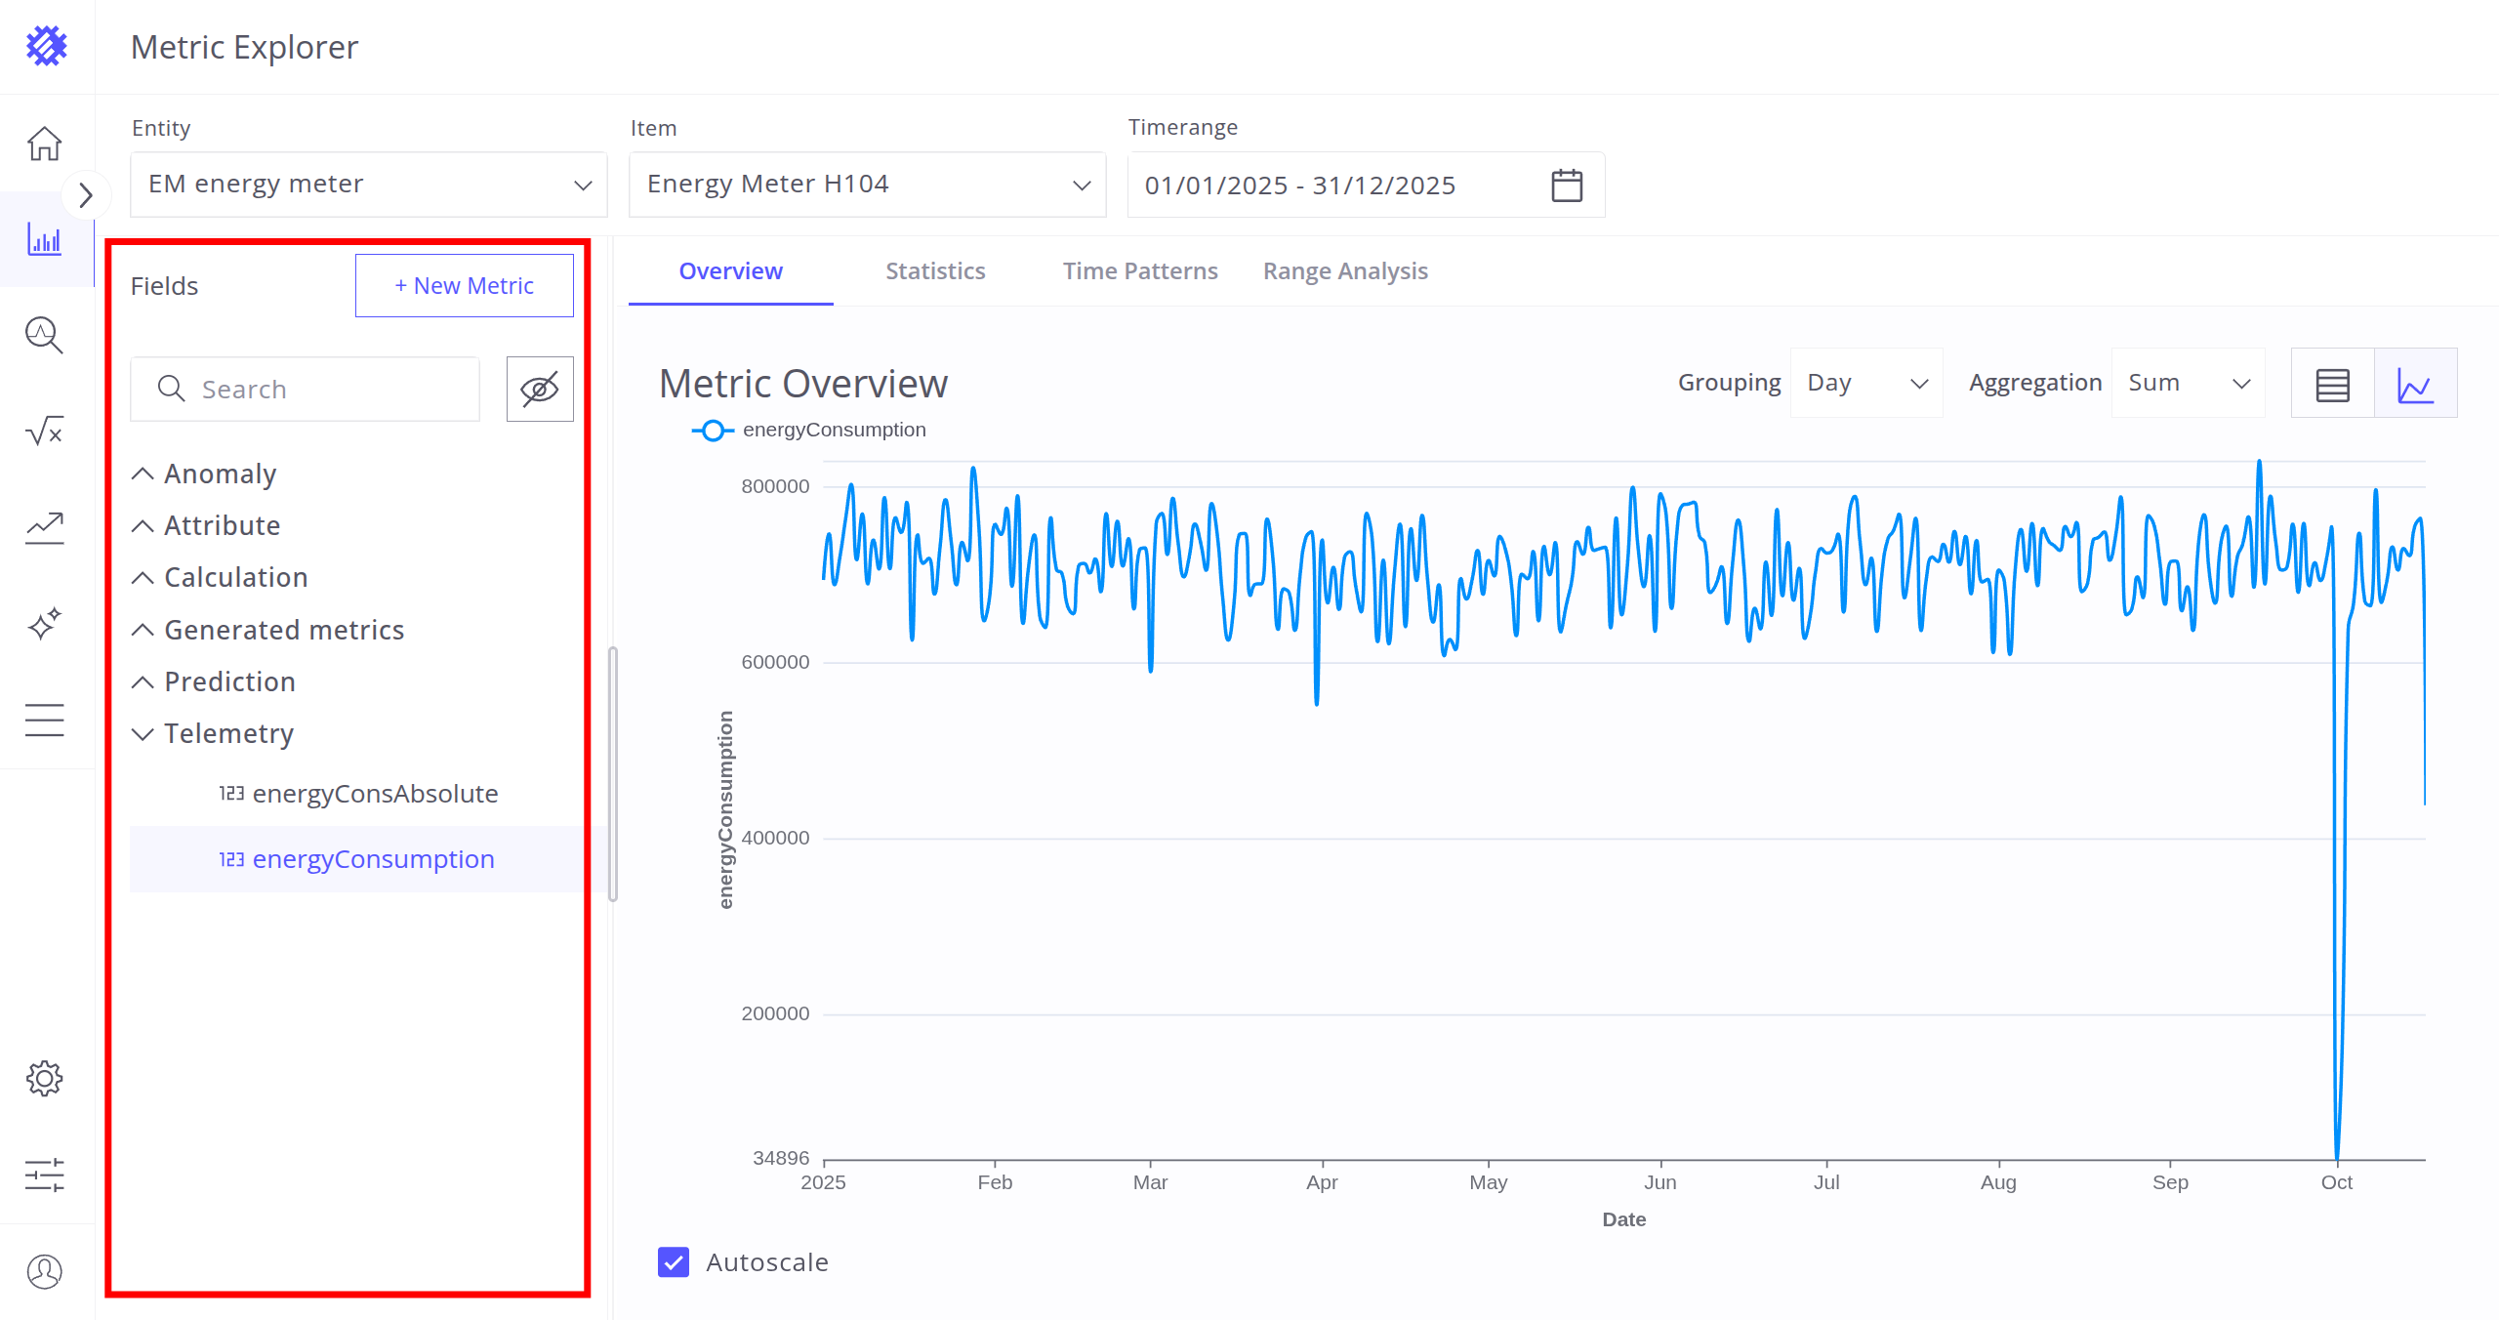
Task: Open the Entity dropdown
Action: click(x=369, y=185)
